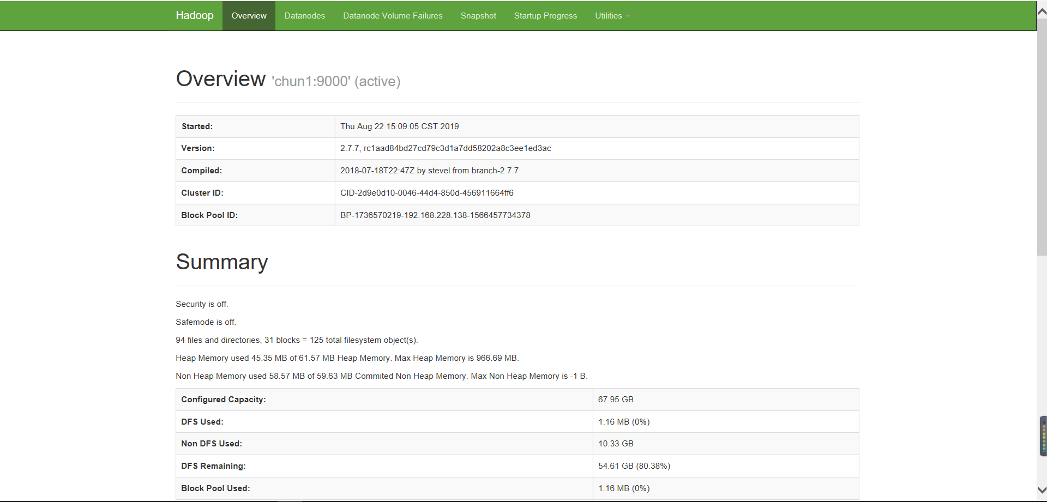The image size is (1047, 502).
Task: Open the Overview tab
Action: pyautogui.click(x=249, y=16)
